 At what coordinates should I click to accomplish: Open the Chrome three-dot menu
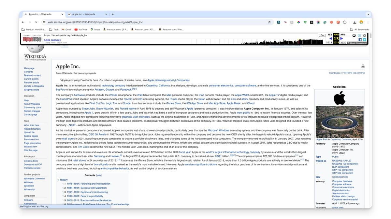coord(368,22)
